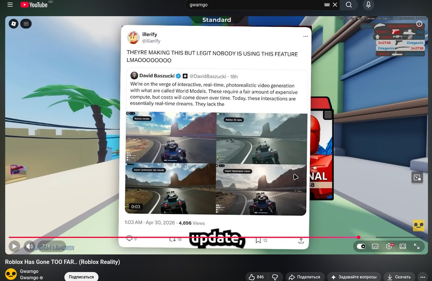The height and width of the screenshot is (281, 432).
Task: Click the illerify profile avatar in tweet
Action: 134,37
